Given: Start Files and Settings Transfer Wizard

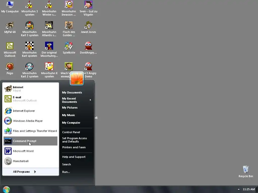Looking at the screenshot, I should (30, 131).
